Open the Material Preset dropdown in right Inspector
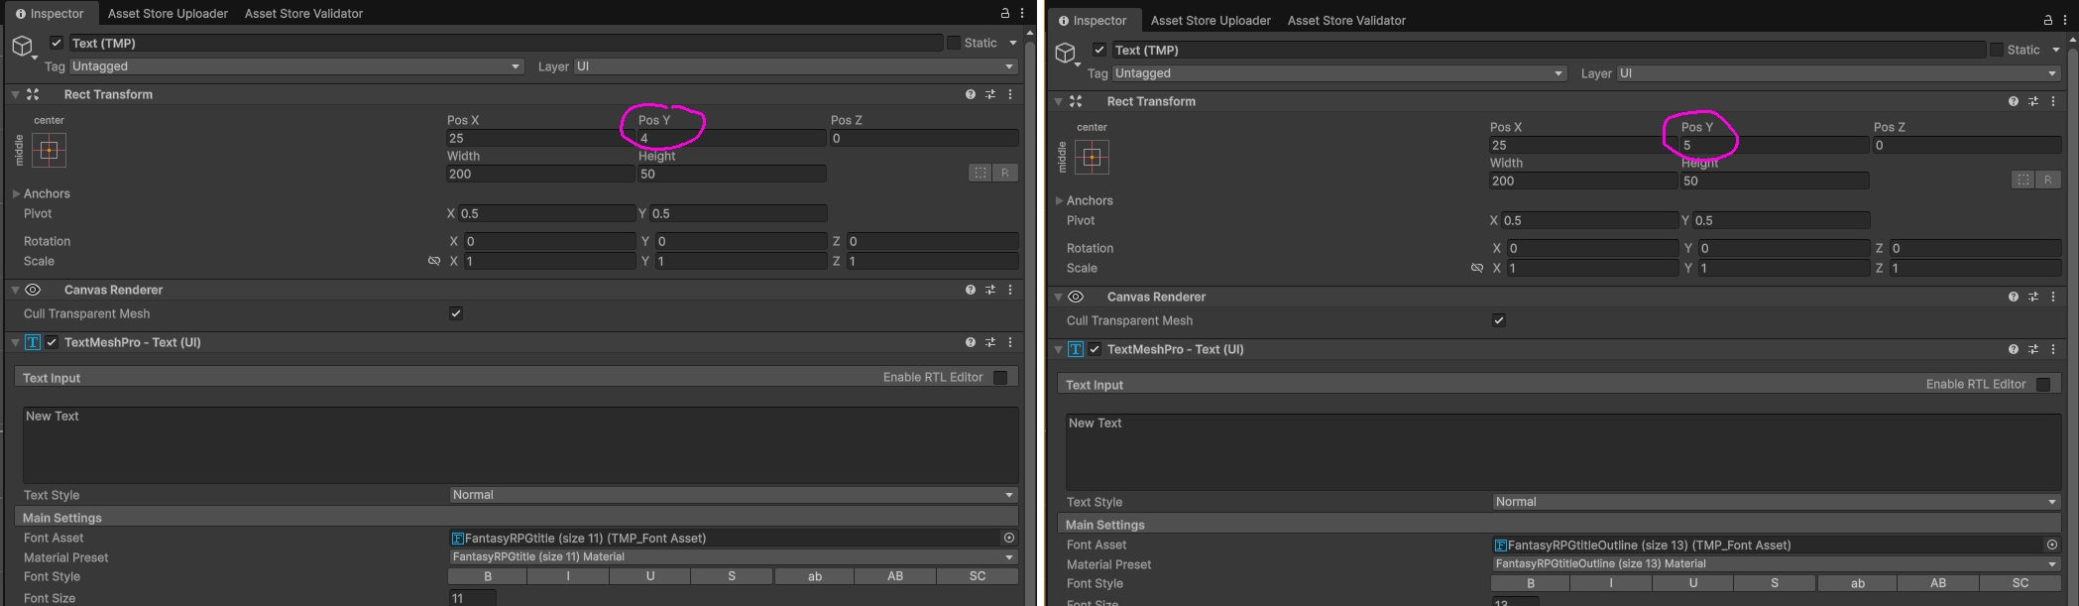The width and height of the screenshot is (2079, 606). click(x=1776, y=563)
